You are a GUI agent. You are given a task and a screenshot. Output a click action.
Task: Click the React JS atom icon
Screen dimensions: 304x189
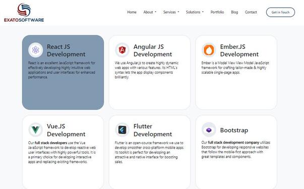[35, 50]
